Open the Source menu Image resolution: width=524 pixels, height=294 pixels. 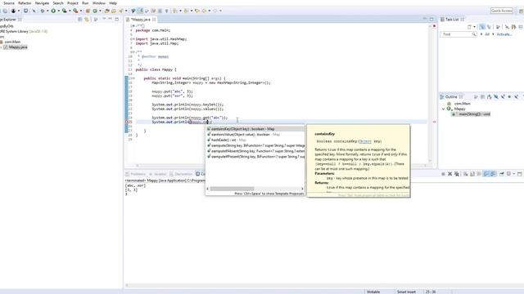click(9, 3)
